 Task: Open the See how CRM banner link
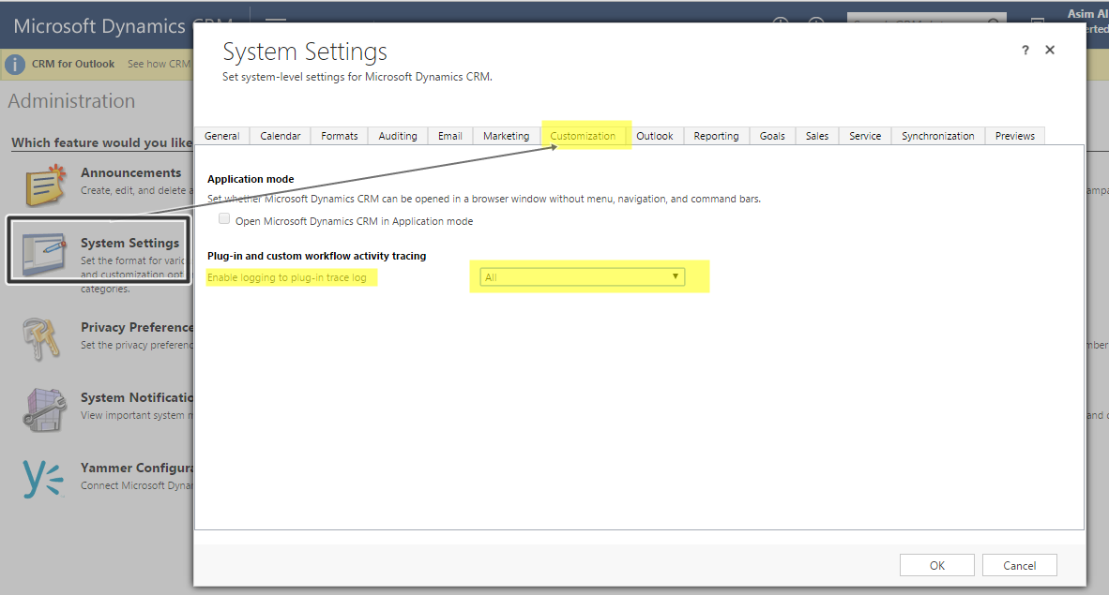pyautogui.click(x=158, y=64)
